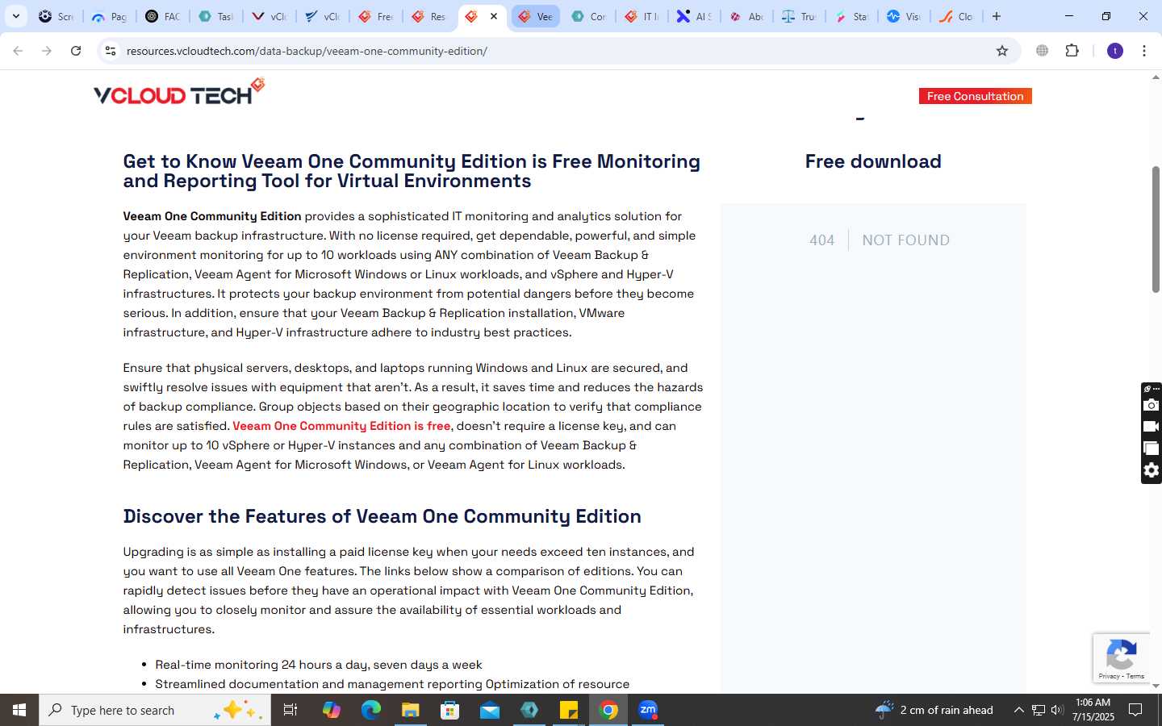Click the globe extension icon
This screenshot has width=1162, height=726.
pyautogui.click(x=1042, y=51)
